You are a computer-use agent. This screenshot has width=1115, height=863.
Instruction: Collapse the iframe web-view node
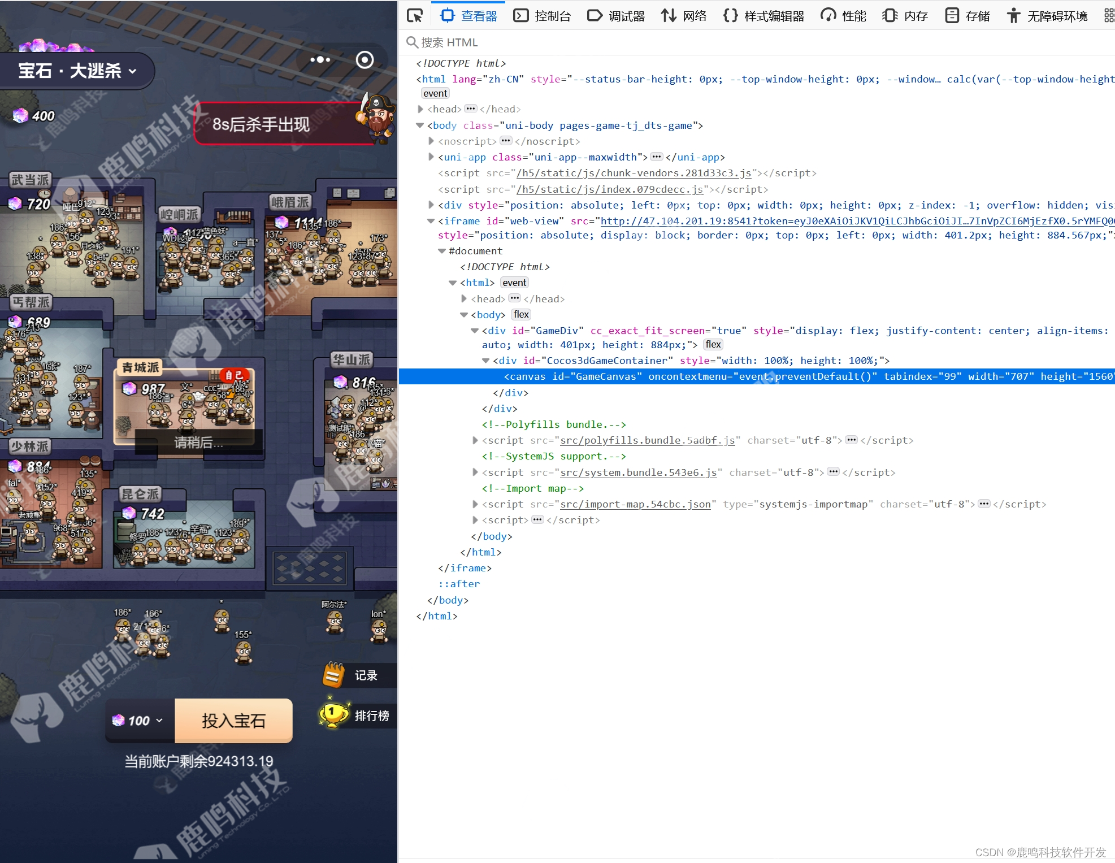[x=431, y=221]
